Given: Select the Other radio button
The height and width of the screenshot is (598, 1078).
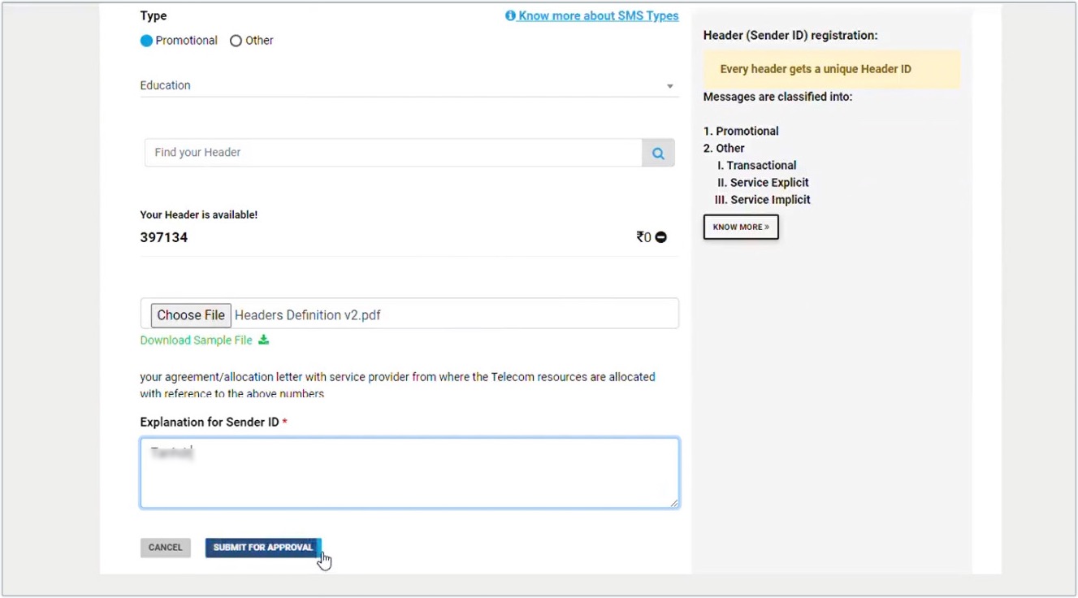Looking at the screenshot, I should [236, 40].
